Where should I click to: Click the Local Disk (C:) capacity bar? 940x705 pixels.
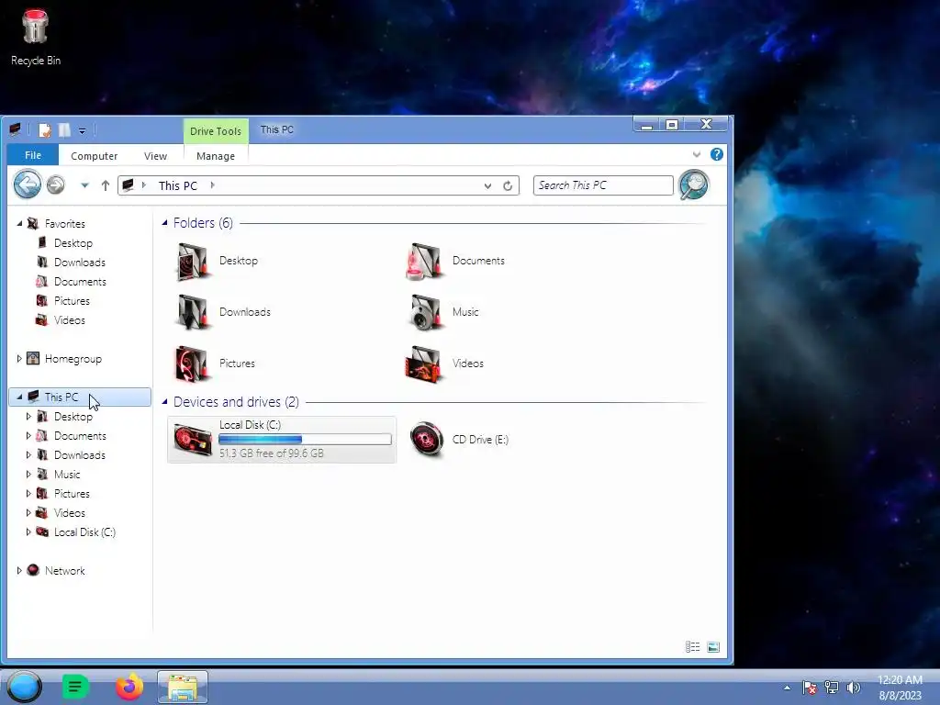coord(305,440)
